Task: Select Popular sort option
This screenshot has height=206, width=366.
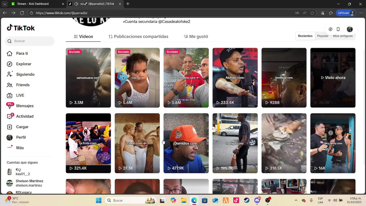Action: pyautogui.click(x=323, y=36)
